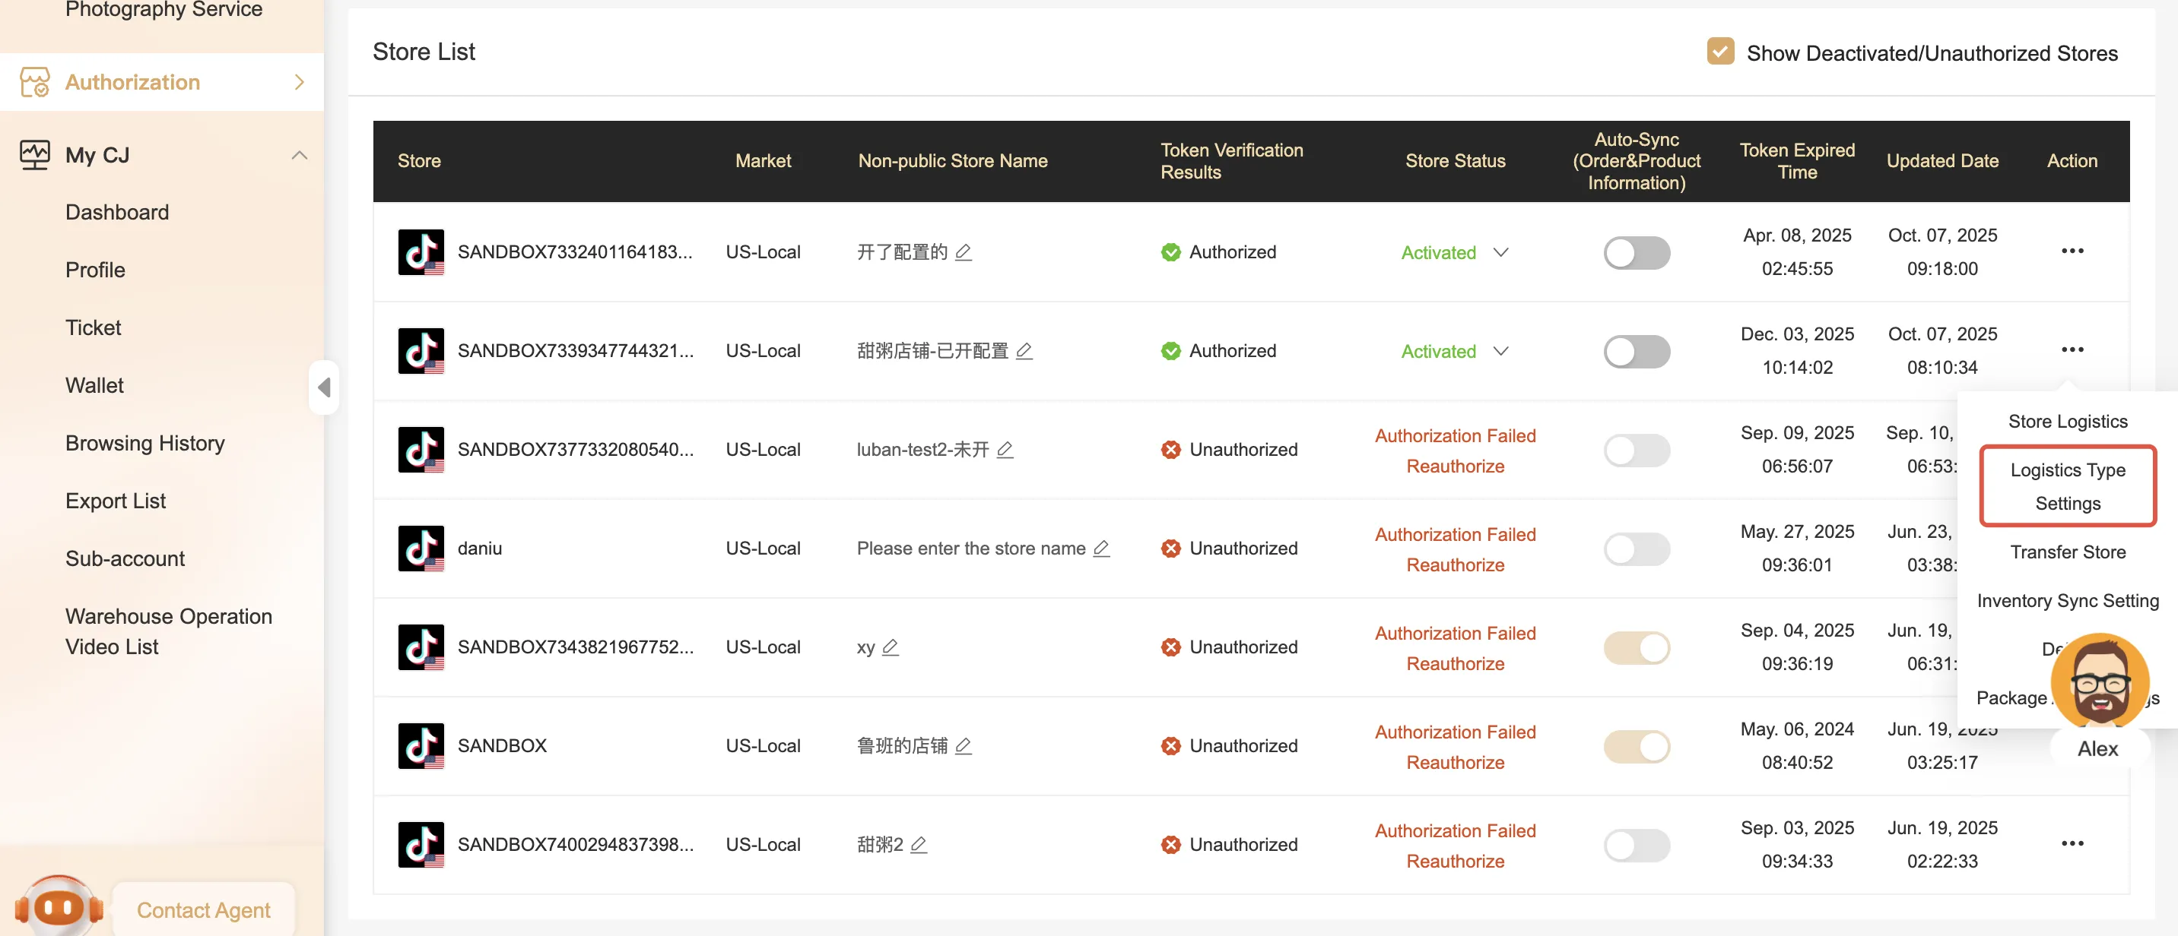Toggle Auto-Sync for the second Authorized store
Viewport: 2178px width, 936px height.
click(1636, 352)
